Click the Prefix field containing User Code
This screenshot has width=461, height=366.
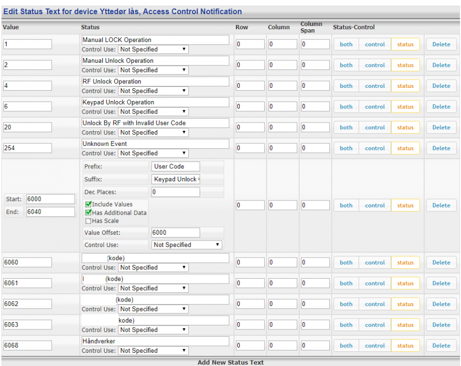[175, 166]
